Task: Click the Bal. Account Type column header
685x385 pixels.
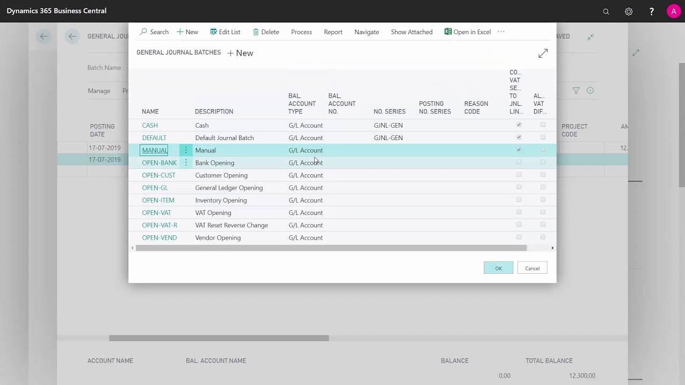Action: 302,104
